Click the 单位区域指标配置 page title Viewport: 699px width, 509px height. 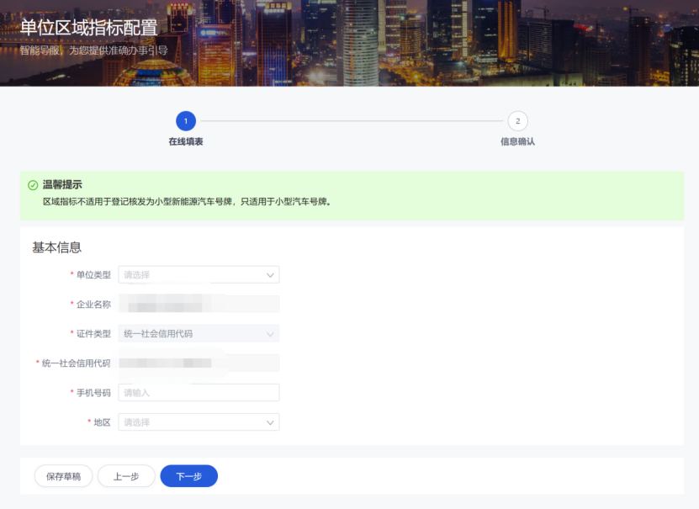tap(88, 28)
